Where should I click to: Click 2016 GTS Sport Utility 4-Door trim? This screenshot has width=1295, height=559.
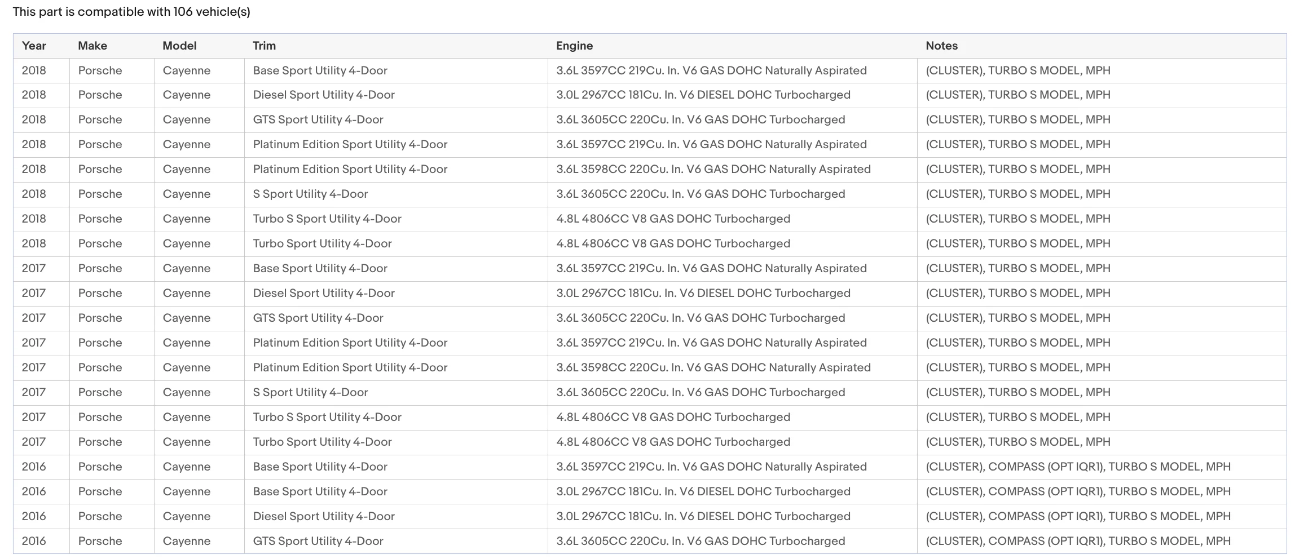[x=318, y=541]
